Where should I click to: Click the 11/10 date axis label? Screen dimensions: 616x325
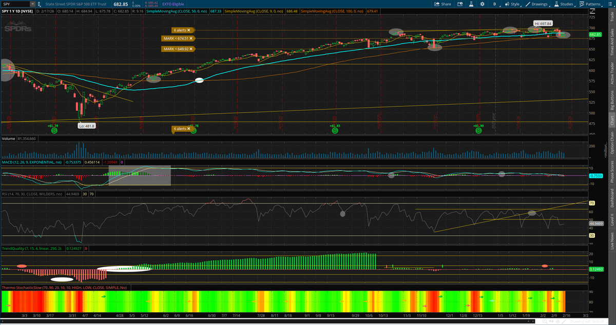coord(421,316)
